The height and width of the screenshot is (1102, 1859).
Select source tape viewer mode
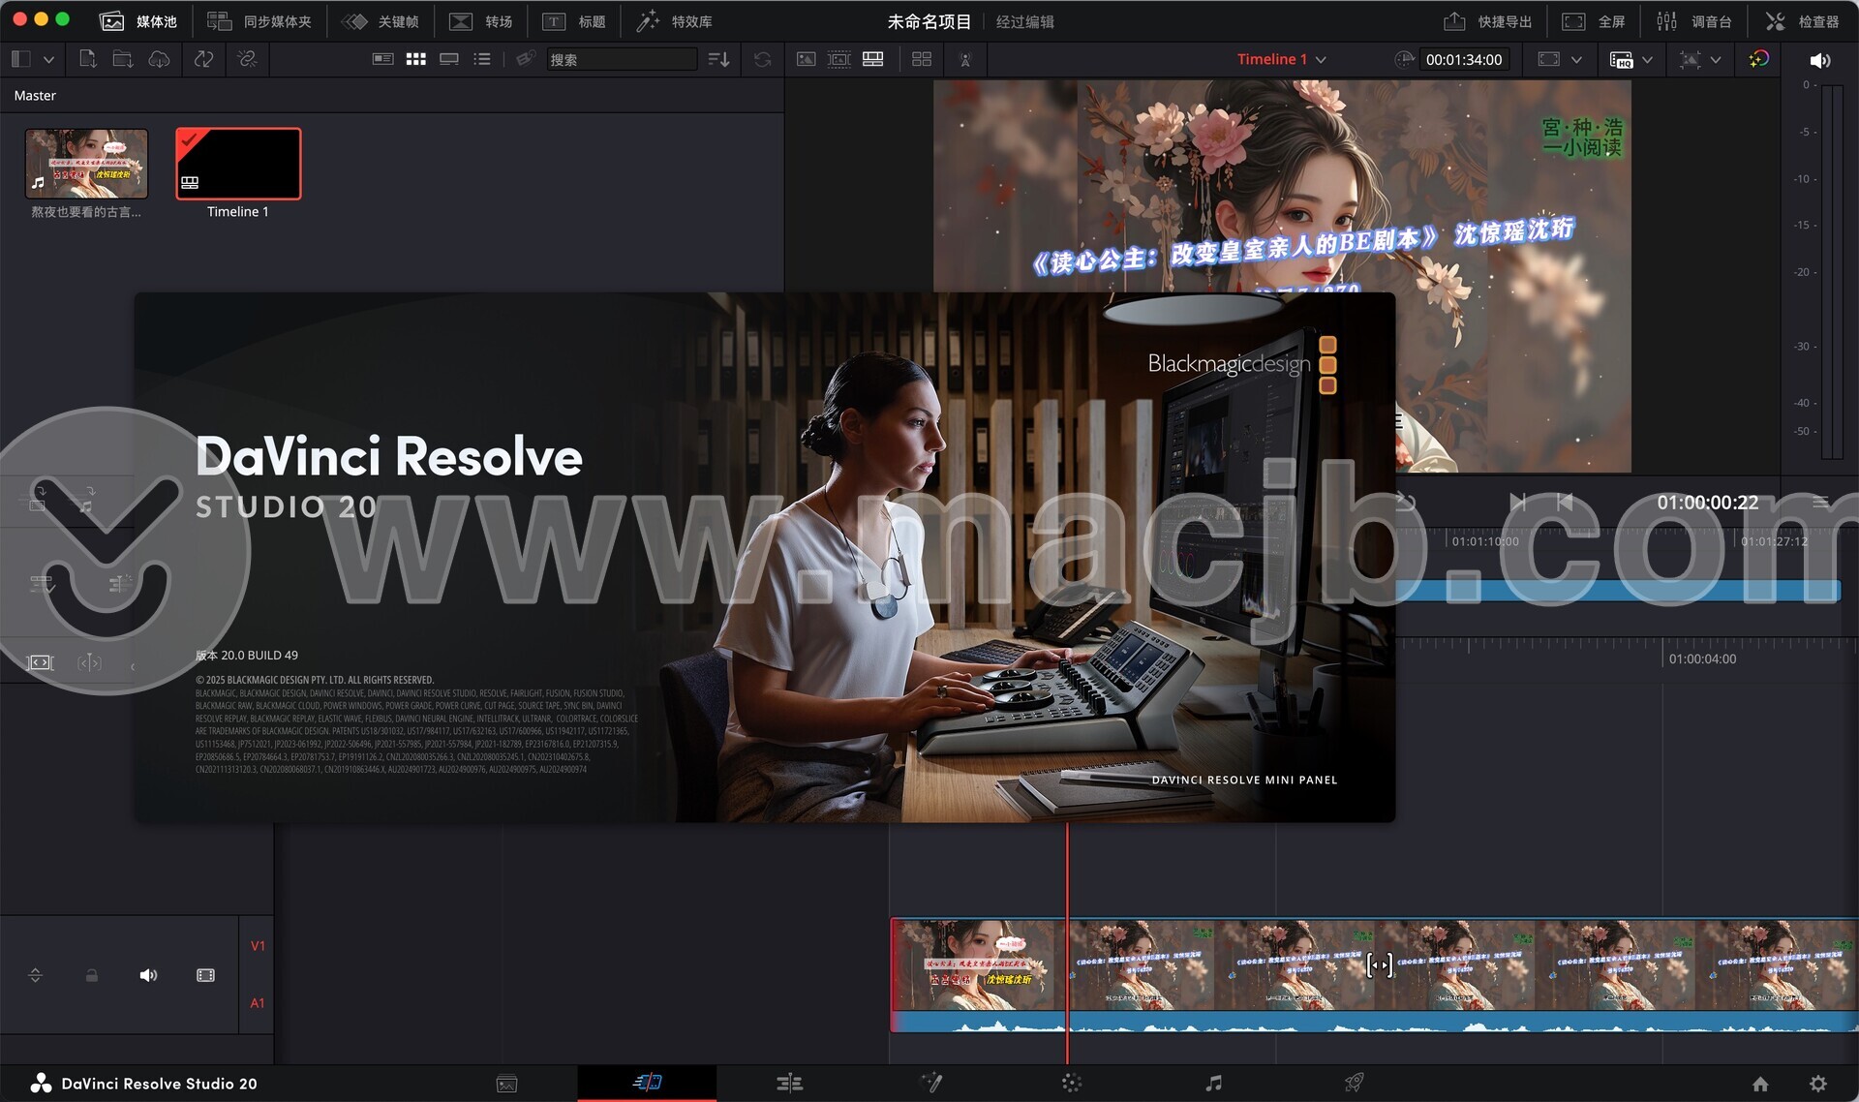point(839,59)
